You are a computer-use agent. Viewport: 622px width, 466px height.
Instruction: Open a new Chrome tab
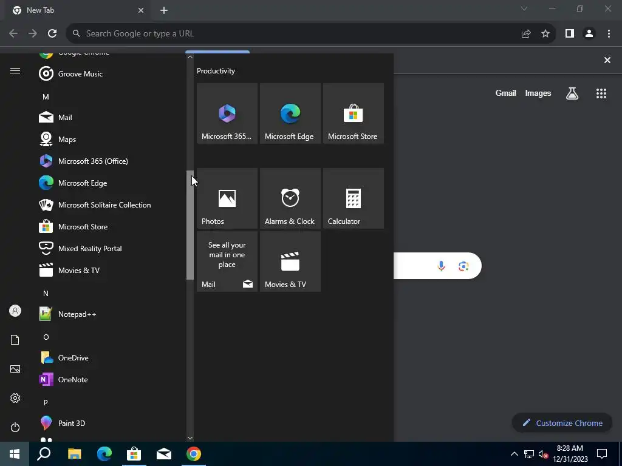tap(164, 10)
